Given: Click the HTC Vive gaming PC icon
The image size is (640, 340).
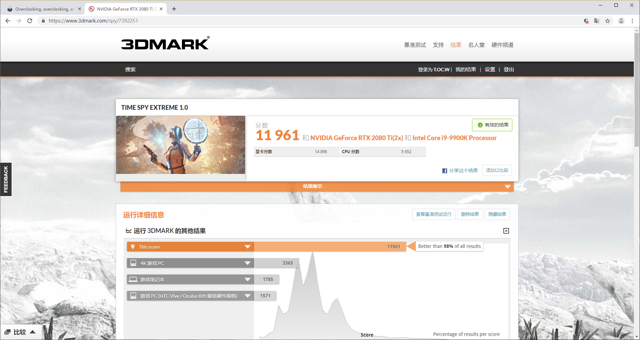Looking at the screenshot, I should click(x=133, y=296).
